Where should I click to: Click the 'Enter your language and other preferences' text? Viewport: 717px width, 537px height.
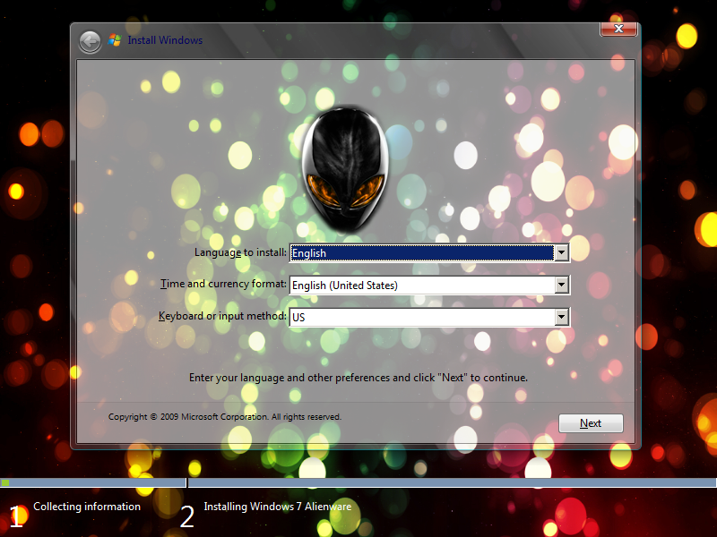coord(358,378)
